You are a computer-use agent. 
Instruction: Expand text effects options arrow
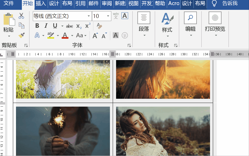[x=43, y=36]
